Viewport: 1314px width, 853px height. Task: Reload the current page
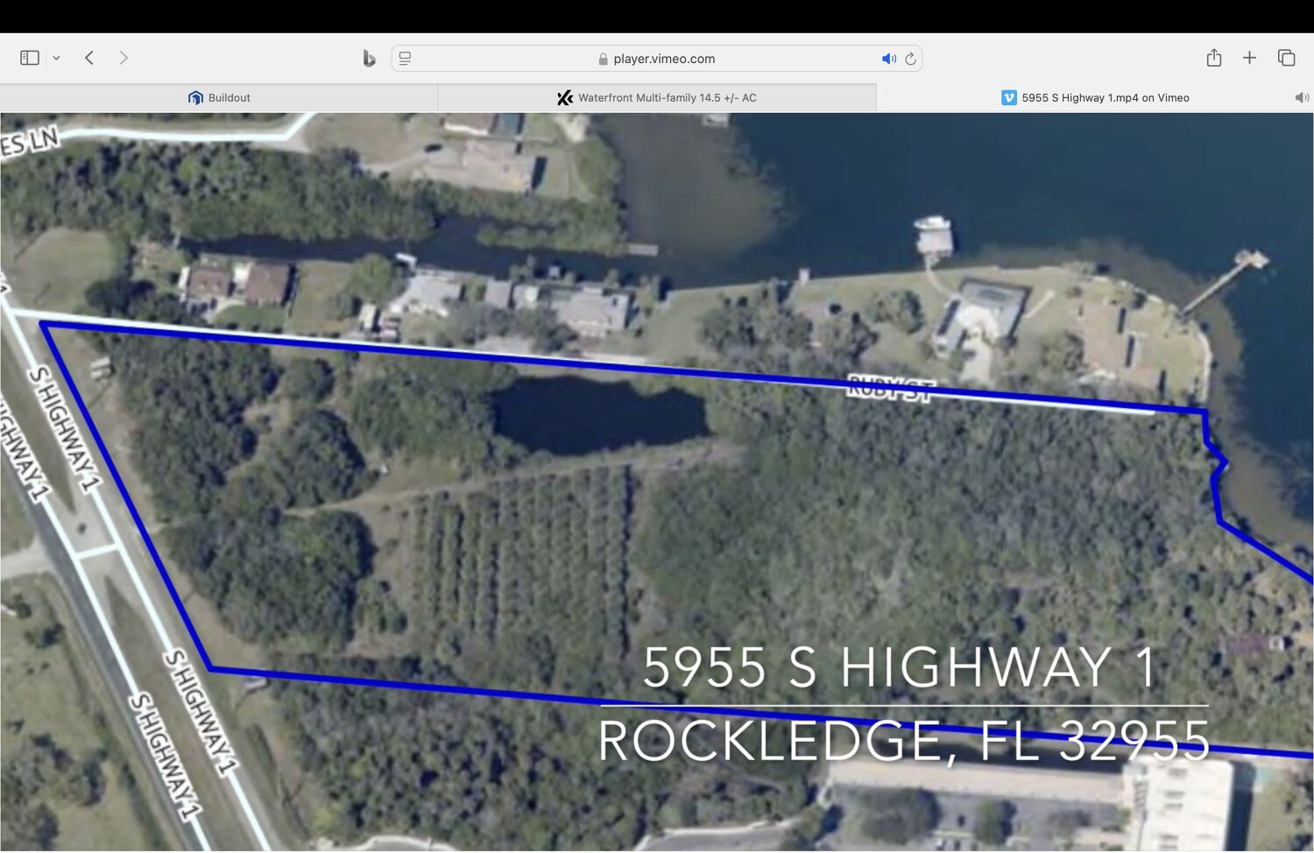click(910, 59)
